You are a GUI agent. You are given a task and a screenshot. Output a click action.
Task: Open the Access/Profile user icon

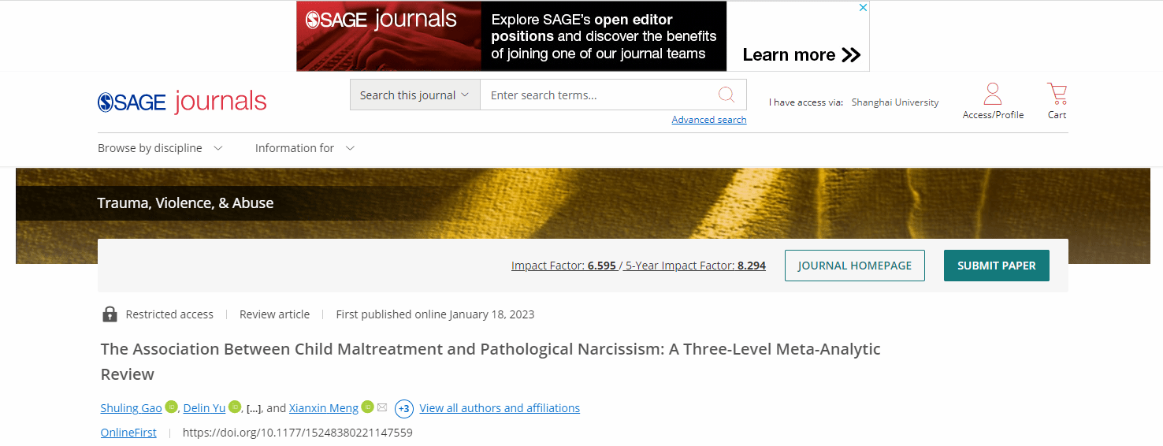point(993,95)
